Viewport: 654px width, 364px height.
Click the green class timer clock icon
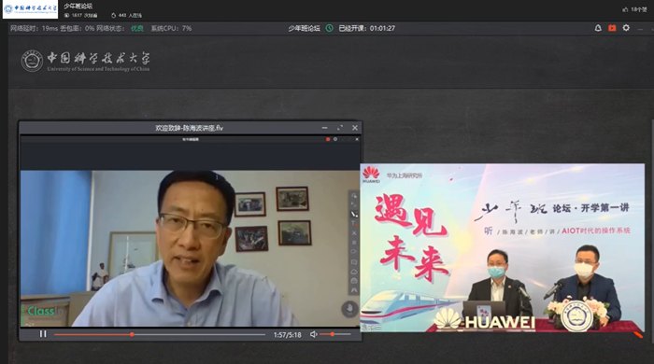pyautogui.click(x=330, y=28)
